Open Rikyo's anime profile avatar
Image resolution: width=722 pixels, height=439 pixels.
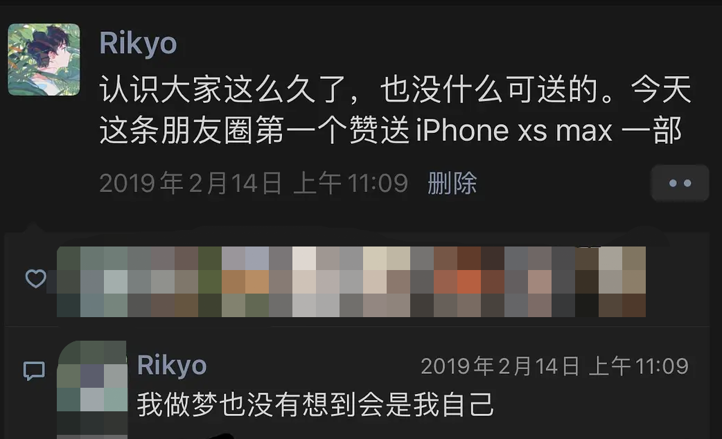(x=44, y=60)
